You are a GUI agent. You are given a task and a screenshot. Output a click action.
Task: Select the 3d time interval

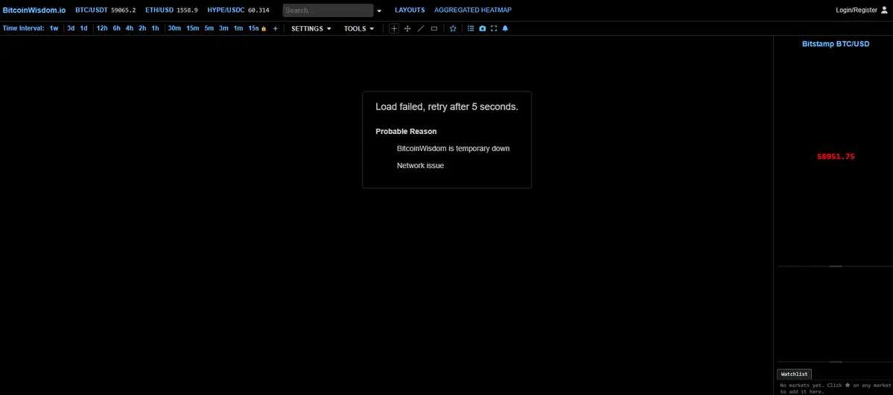pos(71,28)
